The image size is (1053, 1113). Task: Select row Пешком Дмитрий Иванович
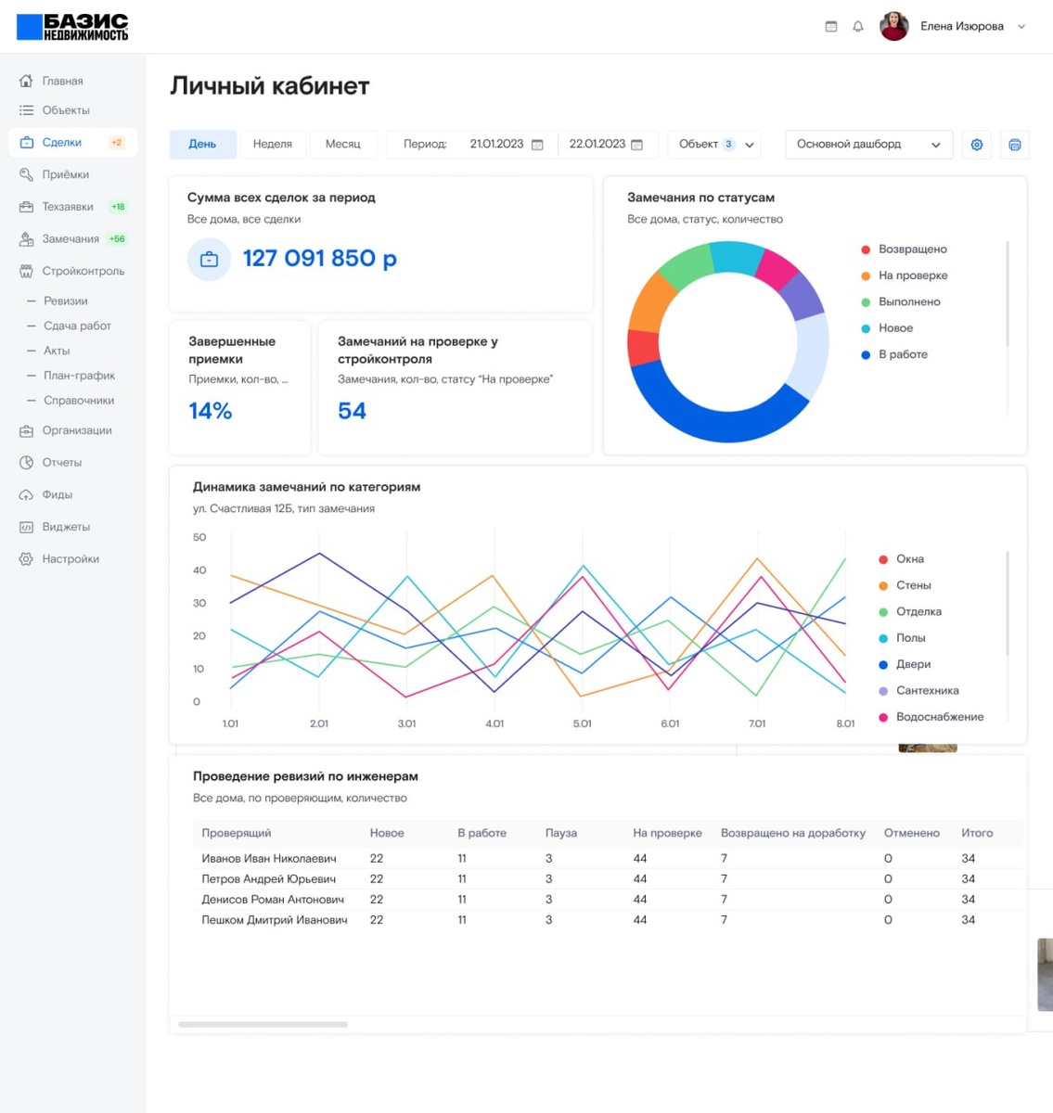point(608,920)
